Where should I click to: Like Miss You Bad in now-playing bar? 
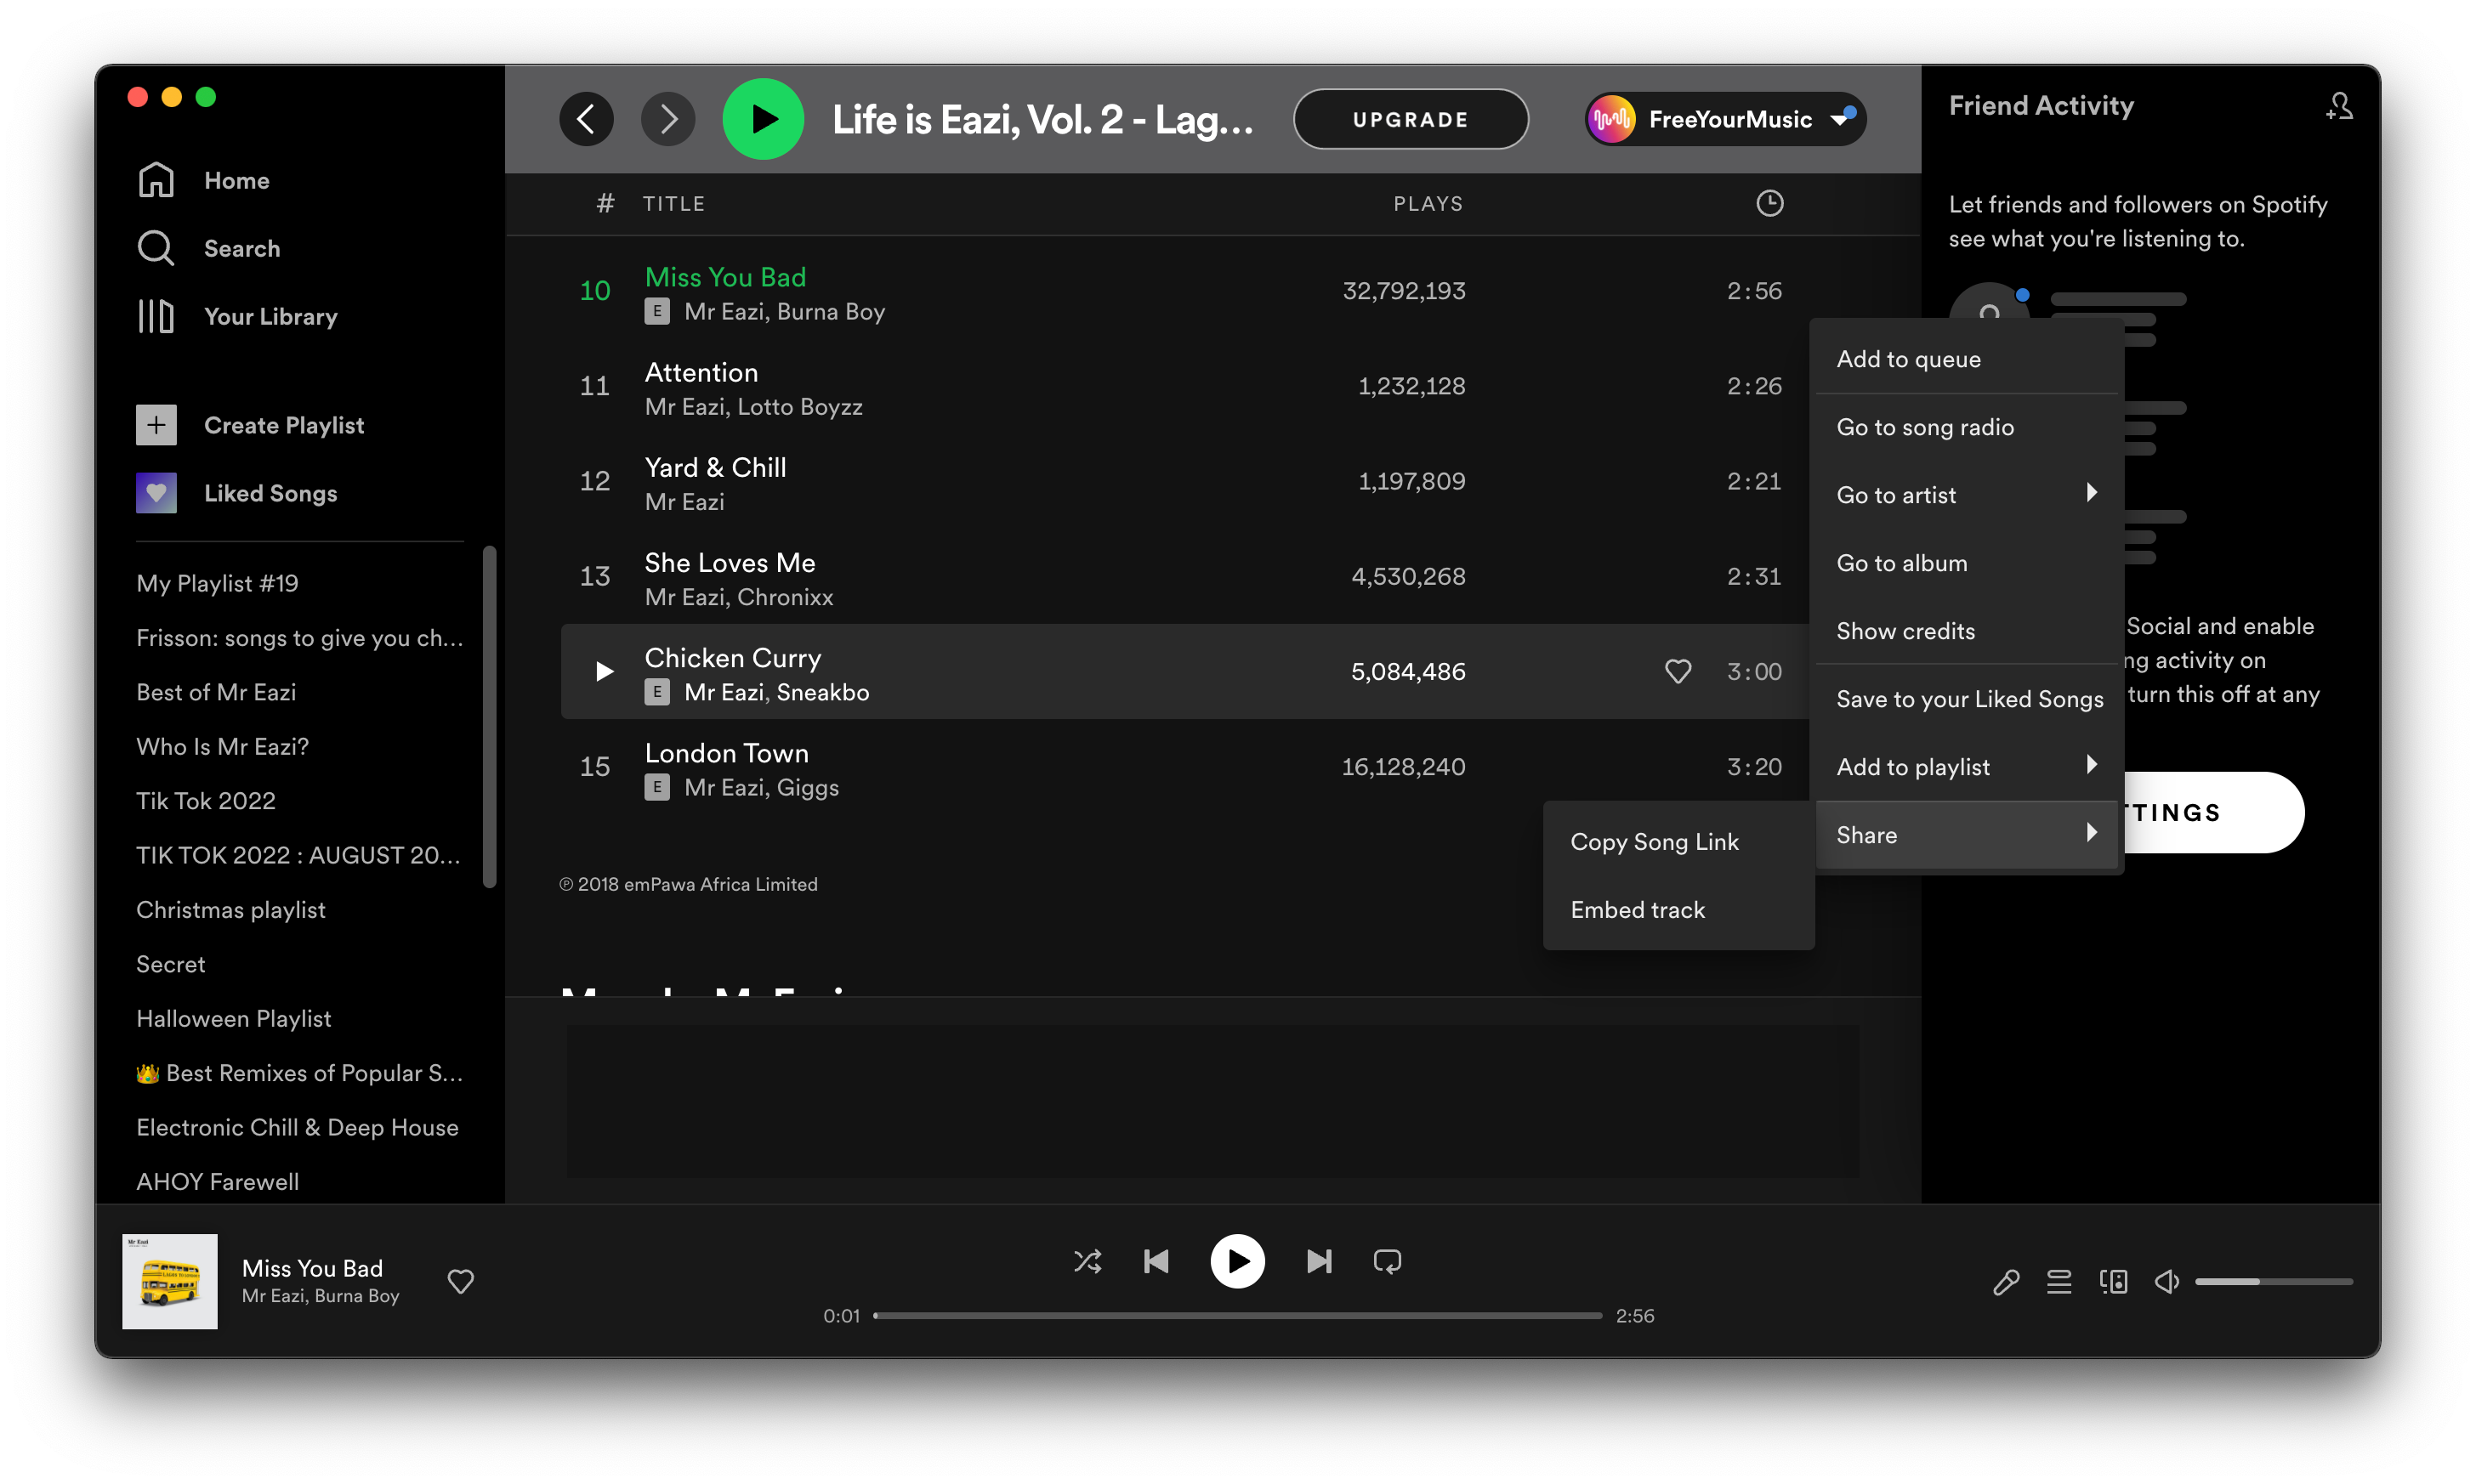coord(460,1281)
